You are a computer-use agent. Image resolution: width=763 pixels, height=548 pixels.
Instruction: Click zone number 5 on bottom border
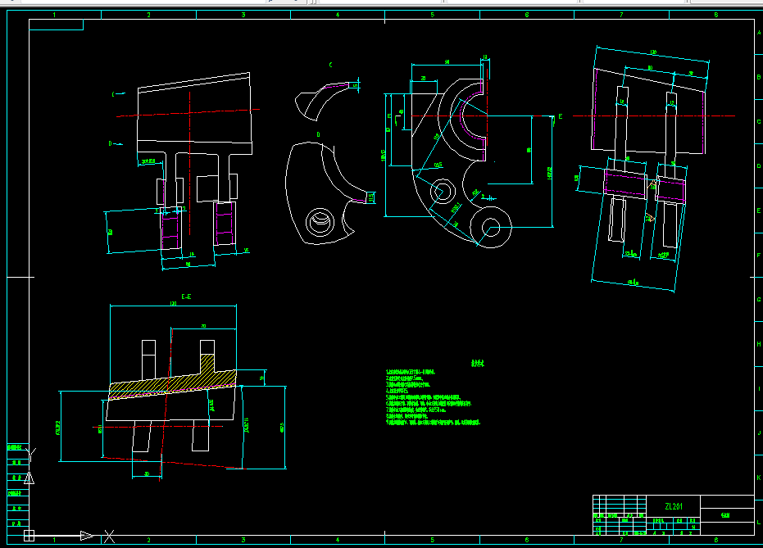point(432,540)
